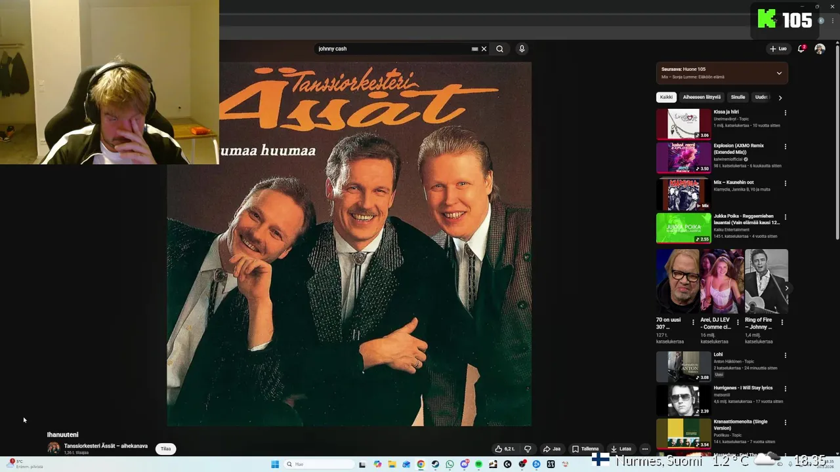Open File Explorer from the taskbar
The width and height of the screenshot is (840, 472).
click(392, 464)
